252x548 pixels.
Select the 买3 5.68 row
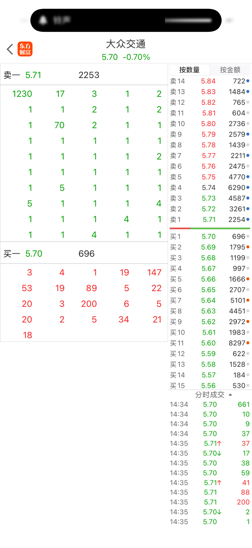210,258
